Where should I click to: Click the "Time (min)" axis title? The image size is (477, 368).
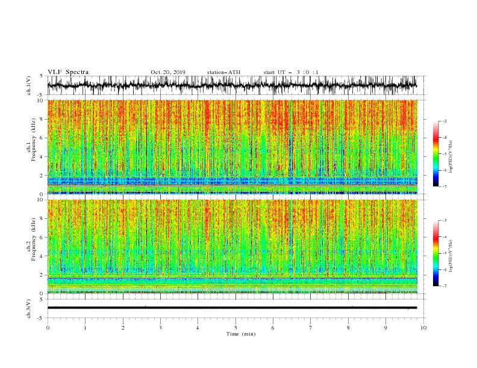(x=241, y=334)
